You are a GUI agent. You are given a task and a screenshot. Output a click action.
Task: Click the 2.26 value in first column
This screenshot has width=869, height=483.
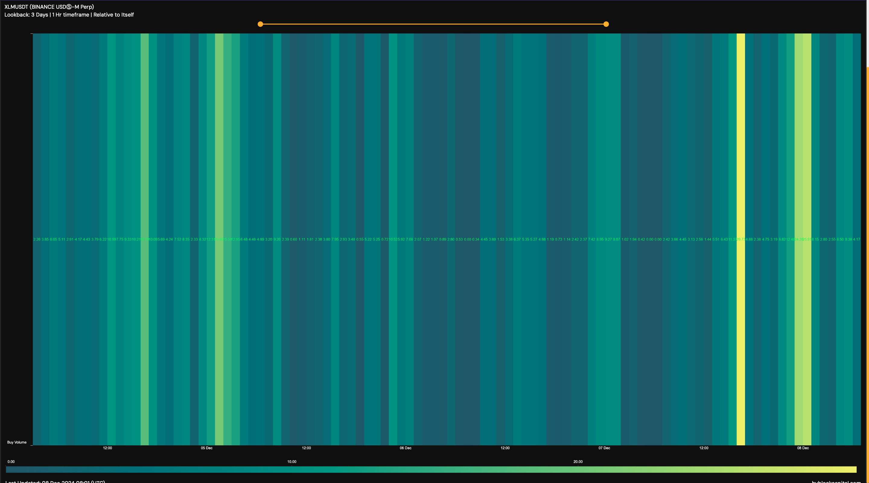pos(37,239)
